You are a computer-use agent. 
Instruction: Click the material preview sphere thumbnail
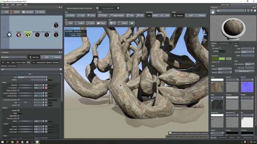pos(233,28)
